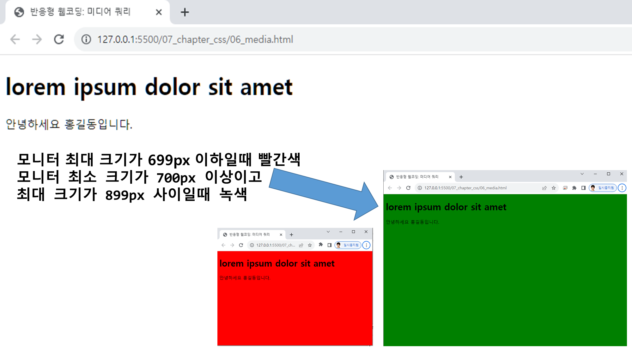Expand the tab search chevron in the green window

[582, 174]
